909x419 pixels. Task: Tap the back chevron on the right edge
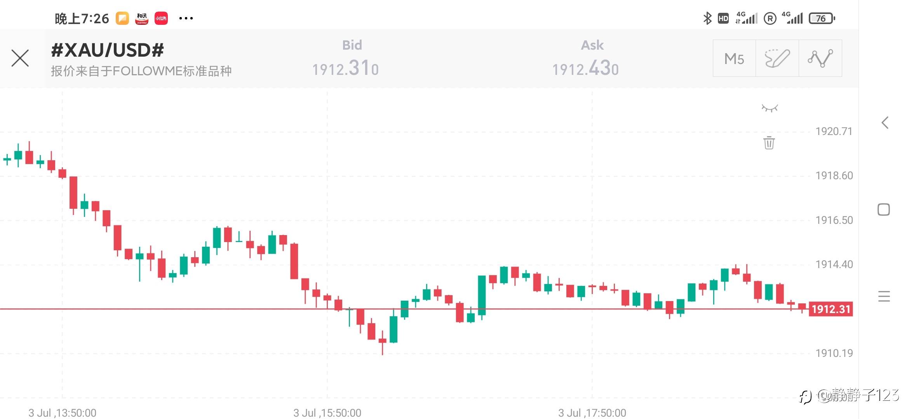coord(885,123)
